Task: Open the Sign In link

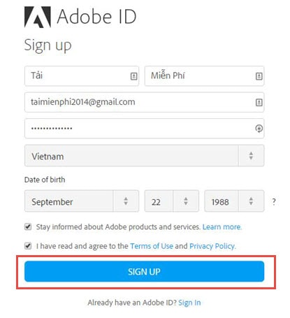Action: 189,303
